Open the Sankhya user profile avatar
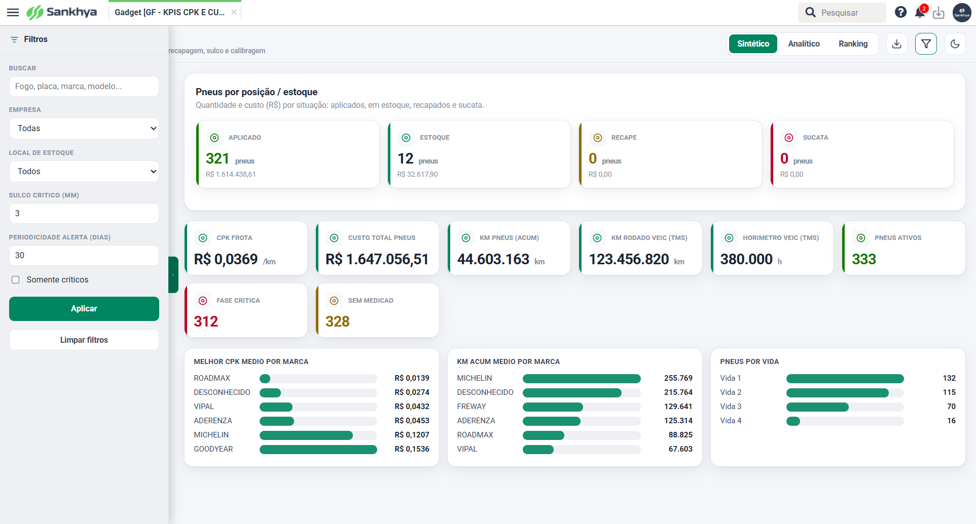 pyautogui.click(x=962, y=13)
